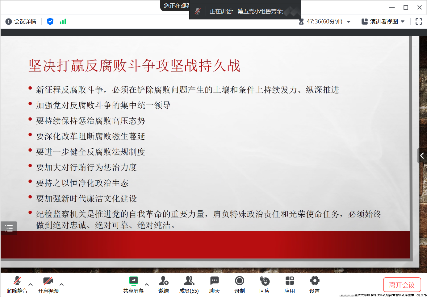Open the 会议详情 meeting info
This screenshot has height=297, width=427.
(x=21, y=22)
